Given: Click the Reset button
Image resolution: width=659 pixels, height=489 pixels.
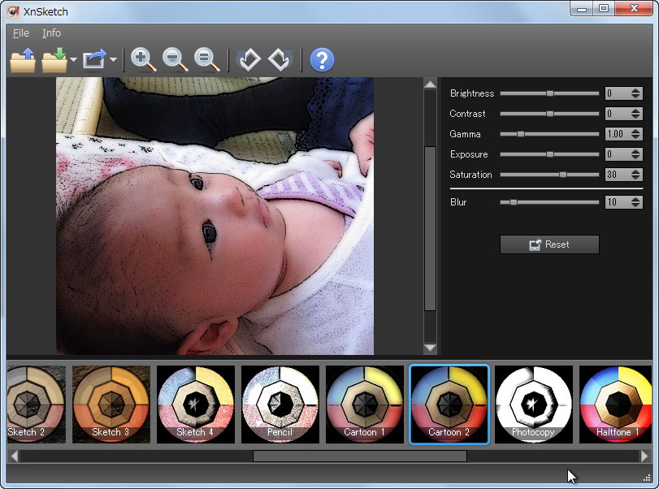Looking at the screenshot, I should tap(549, 244).
